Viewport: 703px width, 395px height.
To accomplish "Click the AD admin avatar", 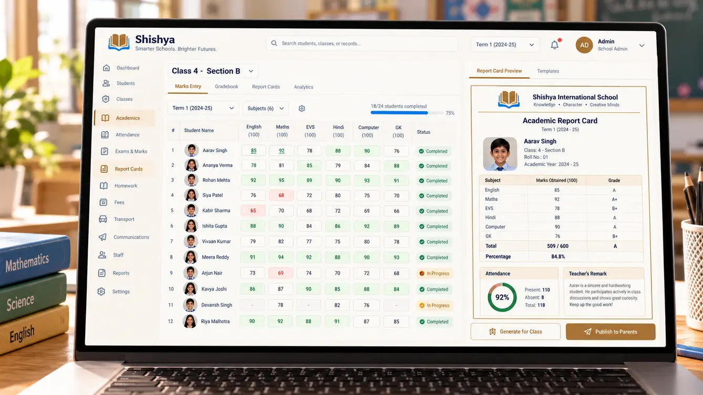I will pyautogui.click(x=584, y=45).
